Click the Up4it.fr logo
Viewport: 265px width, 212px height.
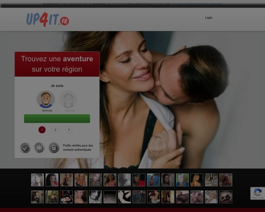tap(48, 20)
